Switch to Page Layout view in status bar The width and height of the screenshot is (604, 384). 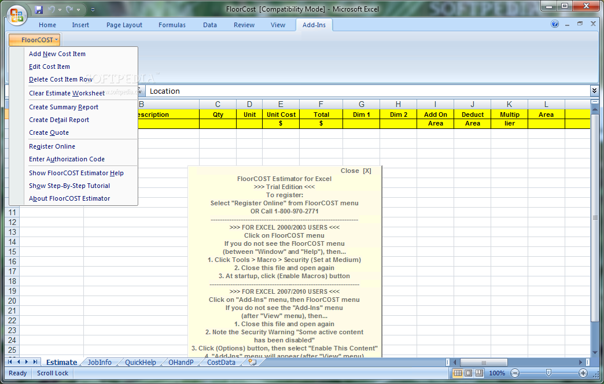469,373
